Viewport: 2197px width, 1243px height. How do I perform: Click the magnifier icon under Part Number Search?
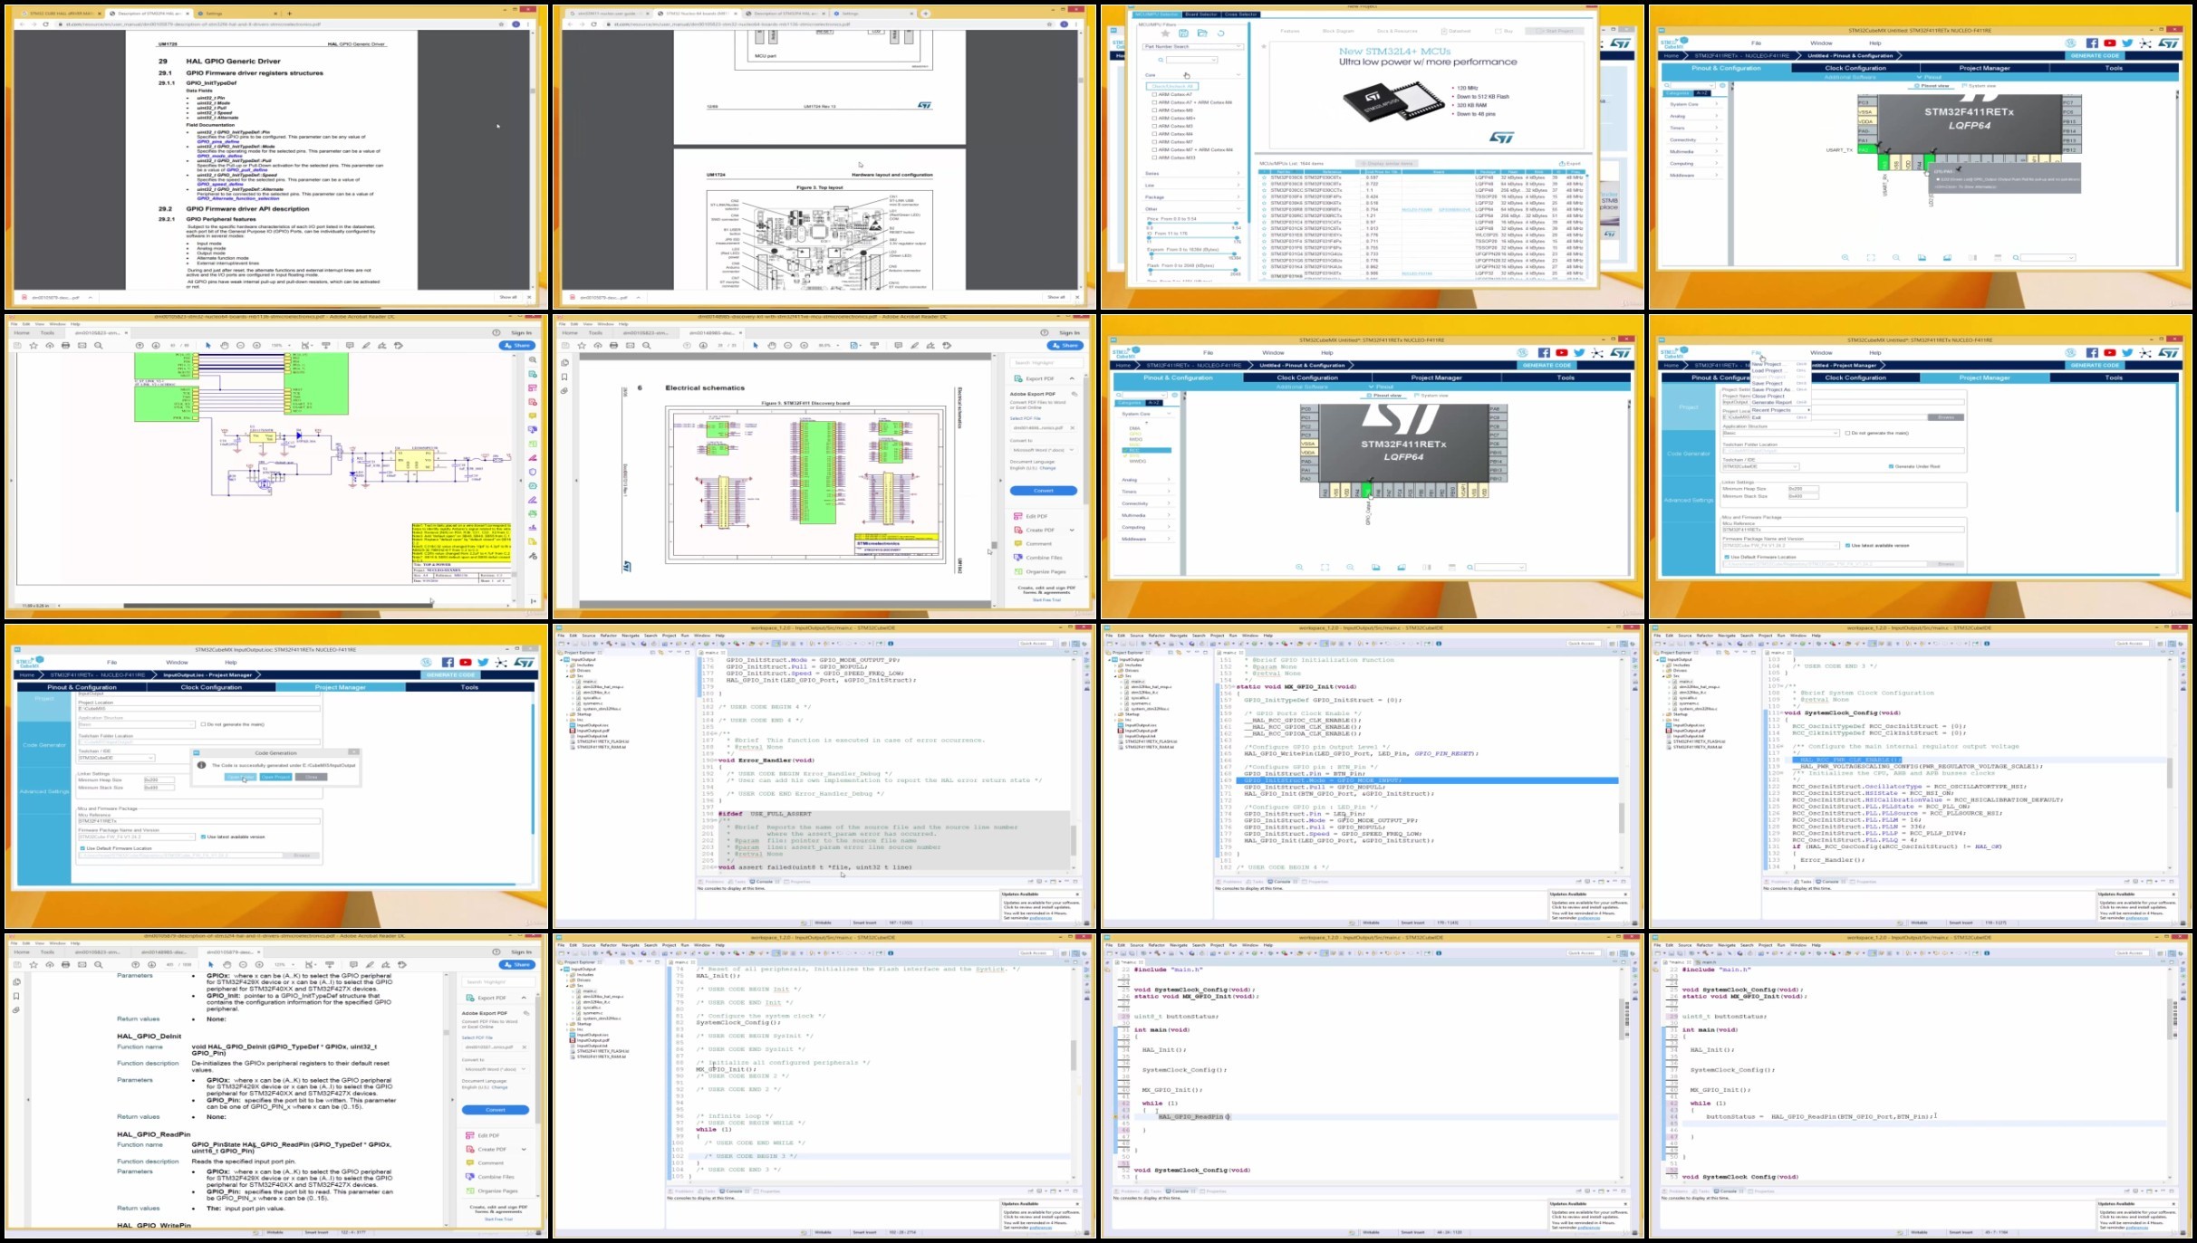1162,60
